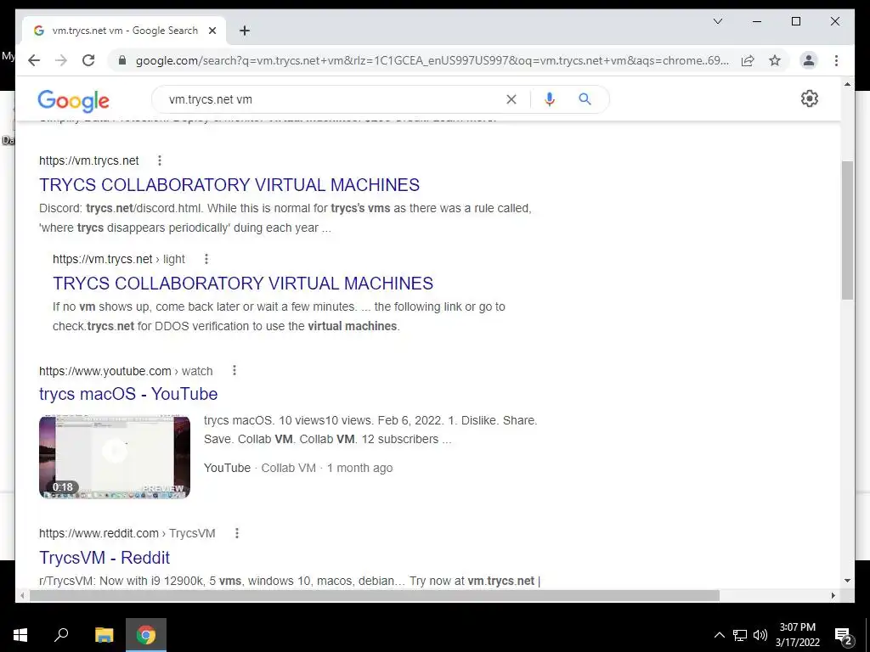Click the reddit.com › TrycsVM URL text
The image size is (870, 652).
127,533
